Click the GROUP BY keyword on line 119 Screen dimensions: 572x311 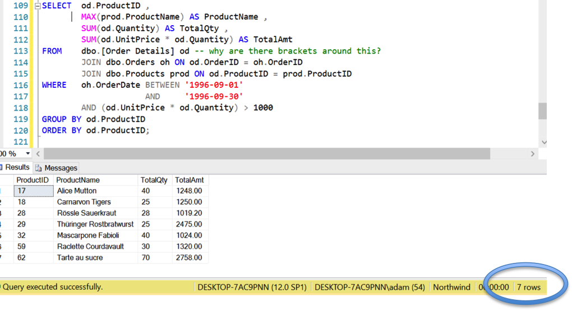tap(61, 119)
